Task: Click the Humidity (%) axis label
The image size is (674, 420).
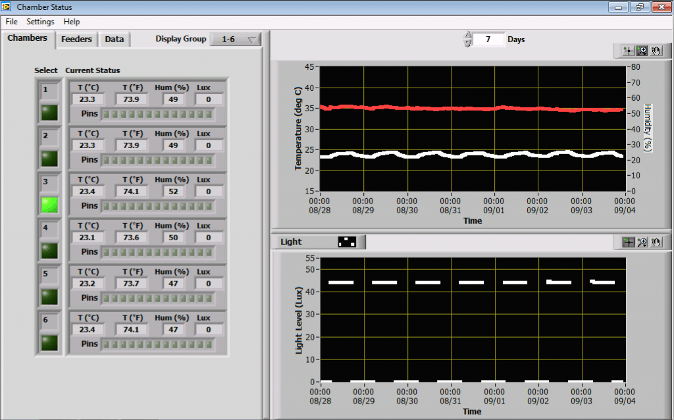Action: click(648, 128)
